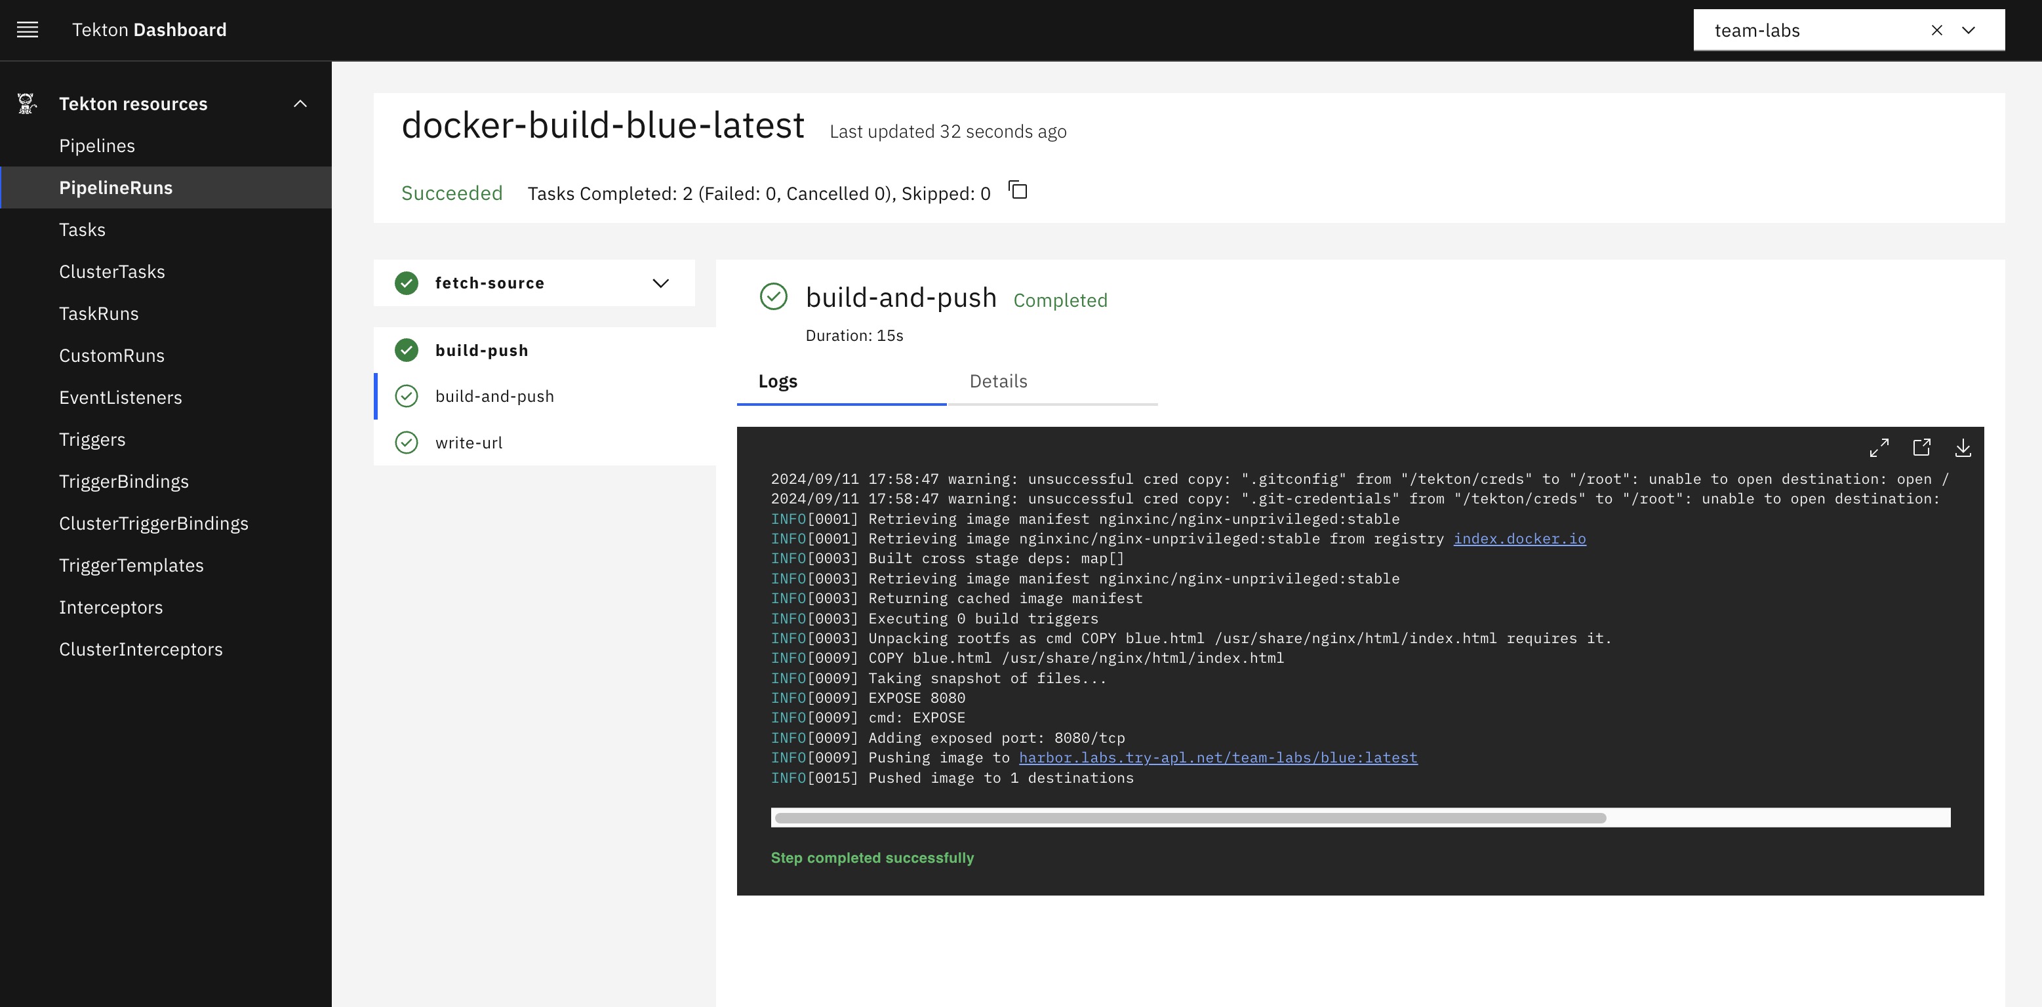Navigate to Tasks

[166, 229]
